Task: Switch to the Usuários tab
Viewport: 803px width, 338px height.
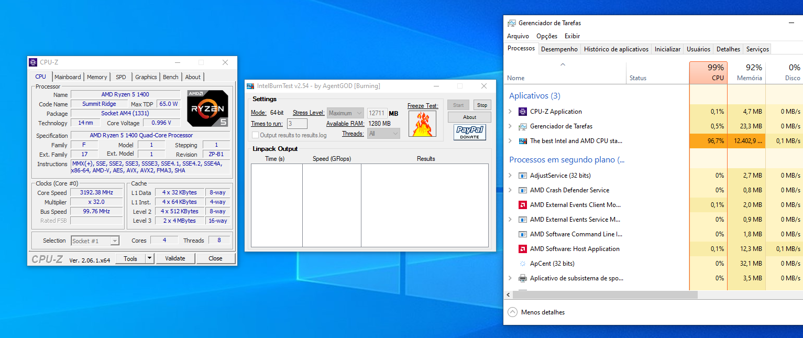Action: point(698,49)
